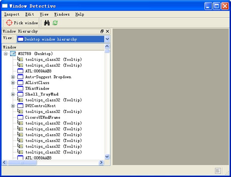231x177 pixels.
Task: Float the Window Hierarchy panel
Action: [x=102, y=31]
